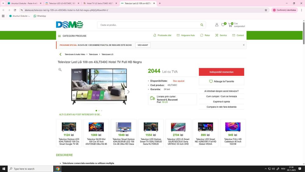
Task: Close the Anunturi Gratuite tab
Action: 41,3
